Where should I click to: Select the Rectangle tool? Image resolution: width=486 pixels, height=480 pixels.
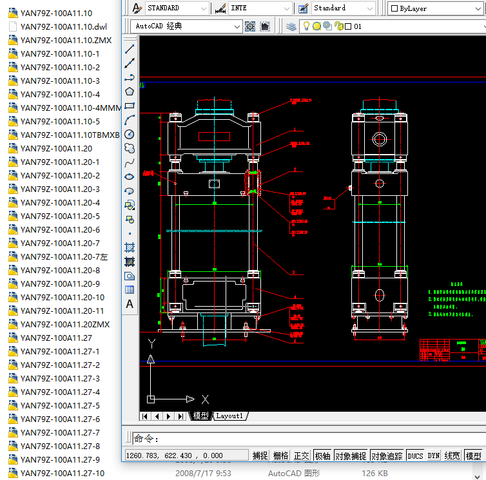[130, 106]
